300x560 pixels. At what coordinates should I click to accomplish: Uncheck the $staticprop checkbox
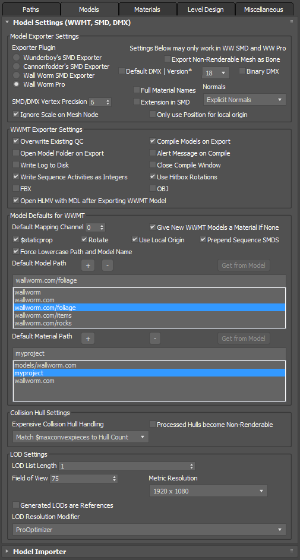(x=16, y=240)
